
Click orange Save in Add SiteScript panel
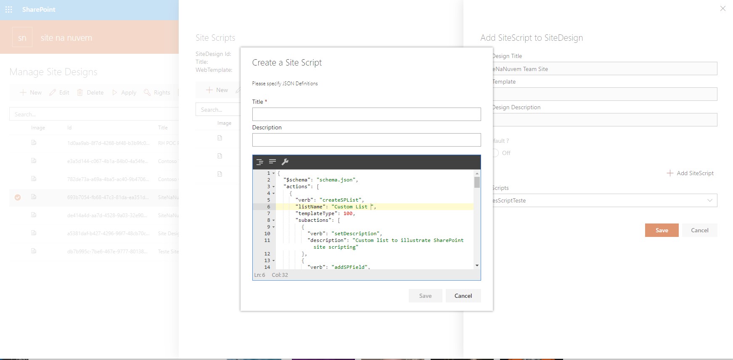click(662, 230)
